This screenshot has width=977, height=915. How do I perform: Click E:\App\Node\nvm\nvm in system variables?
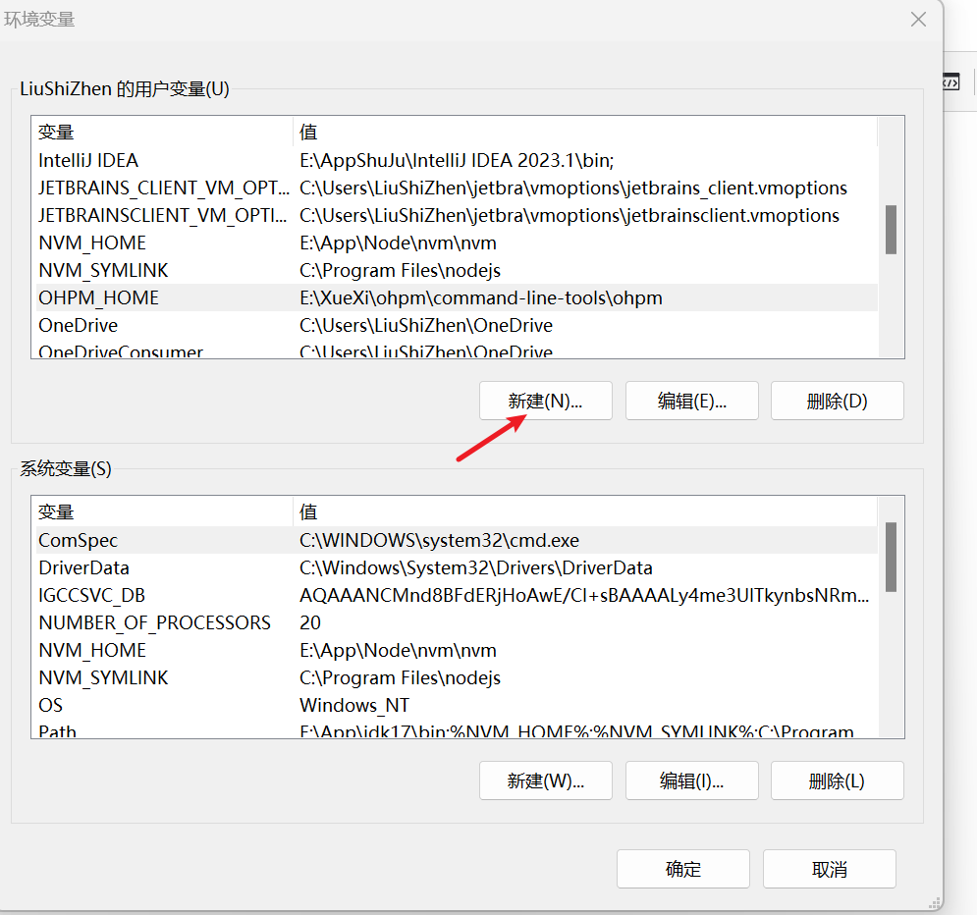(x=398, y=650)
